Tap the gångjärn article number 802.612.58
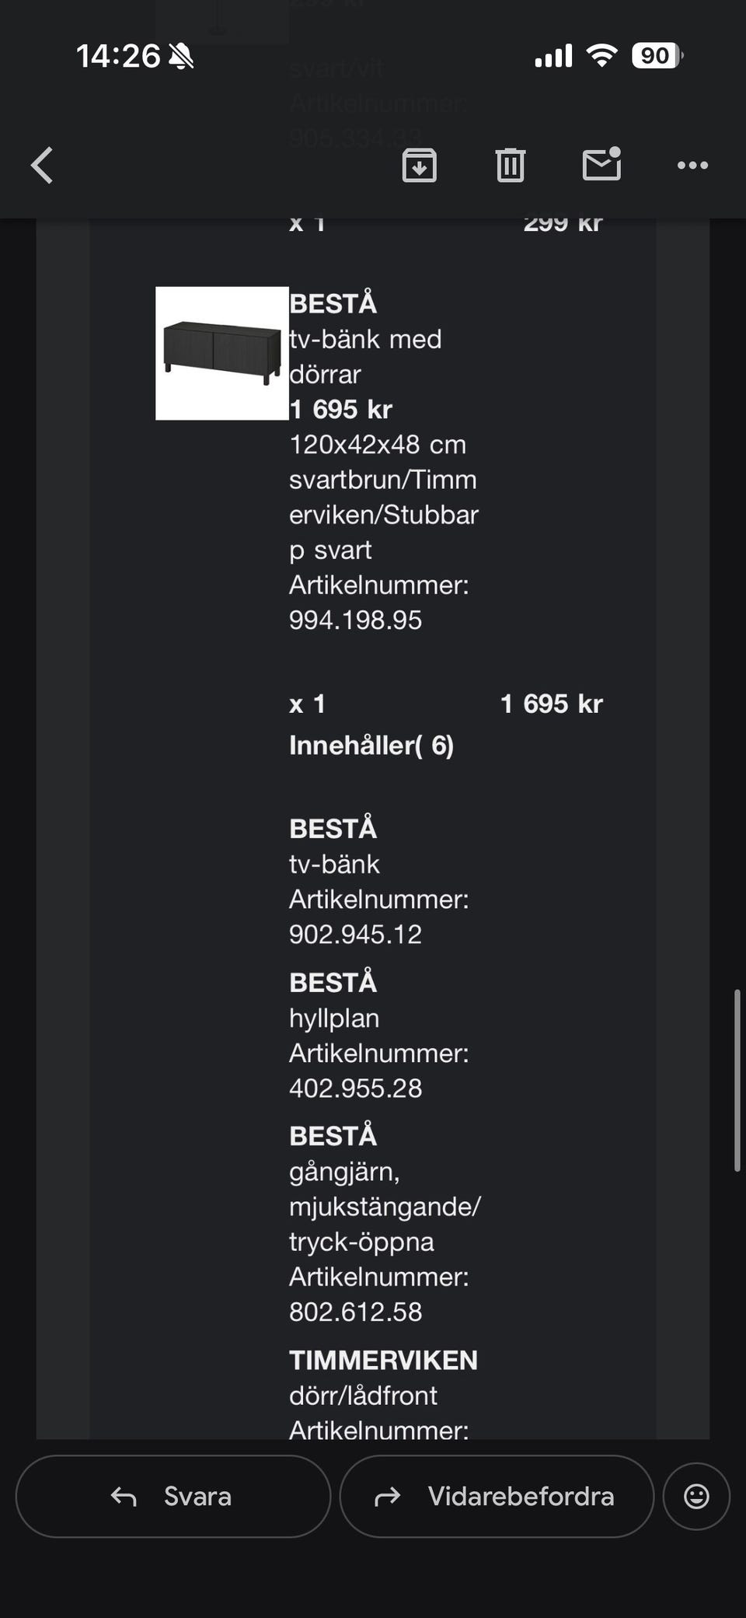Image resolution: width=746 pixels, height=1618 pixels. (x=355, y=1312)
